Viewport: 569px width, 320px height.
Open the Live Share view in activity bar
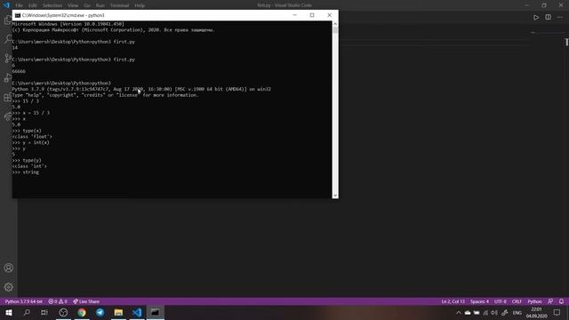(8, 116)
